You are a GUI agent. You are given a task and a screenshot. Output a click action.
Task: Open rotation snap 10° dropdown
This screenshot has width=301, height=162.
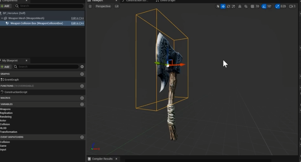pyautogui.click(x=269, y=6)
